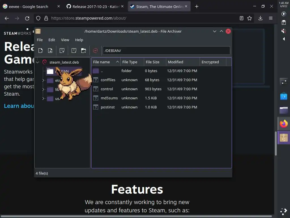Click the Extract files toolbar icon

[x=62, y=51]
